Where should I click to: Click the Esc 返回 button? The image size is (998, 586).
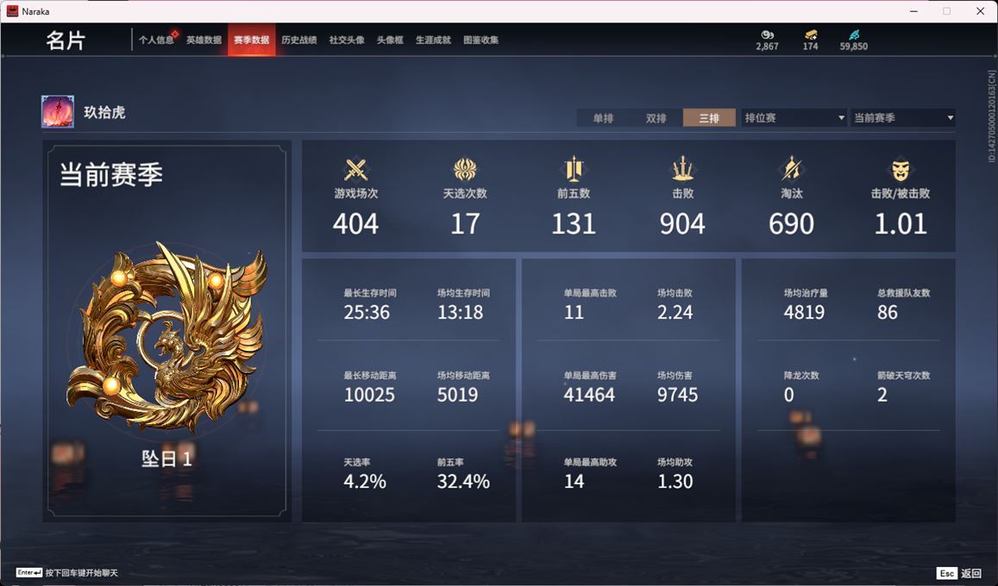960,573
